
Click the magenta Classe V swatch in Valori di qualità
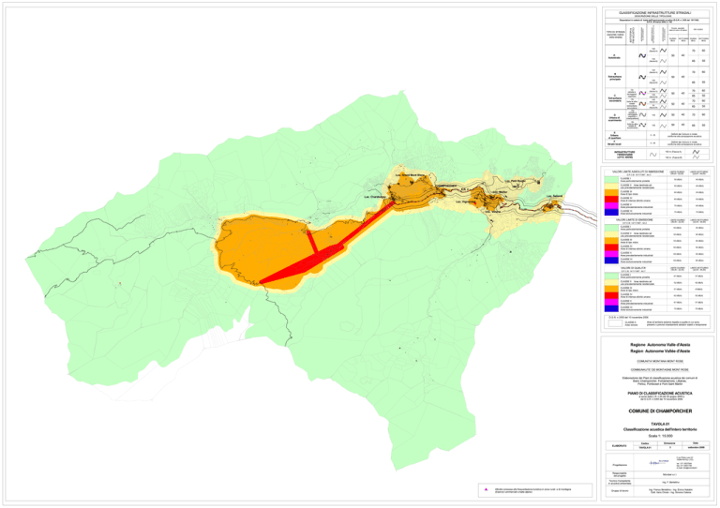coord(611,302)
